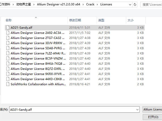Screen dimensions: 162x121
Task: Click the AD21-Sandy.alf file icon
Action: 8,27
